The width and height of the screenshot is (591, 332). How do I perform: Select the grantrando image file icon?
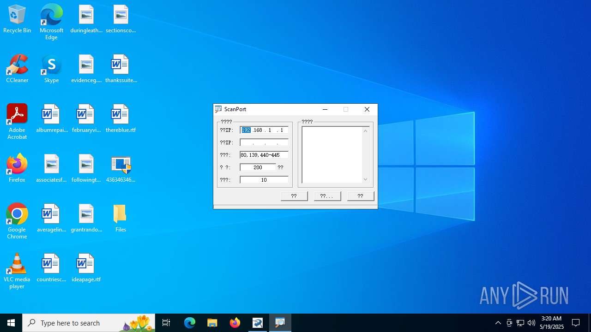(x=86, y=219)
